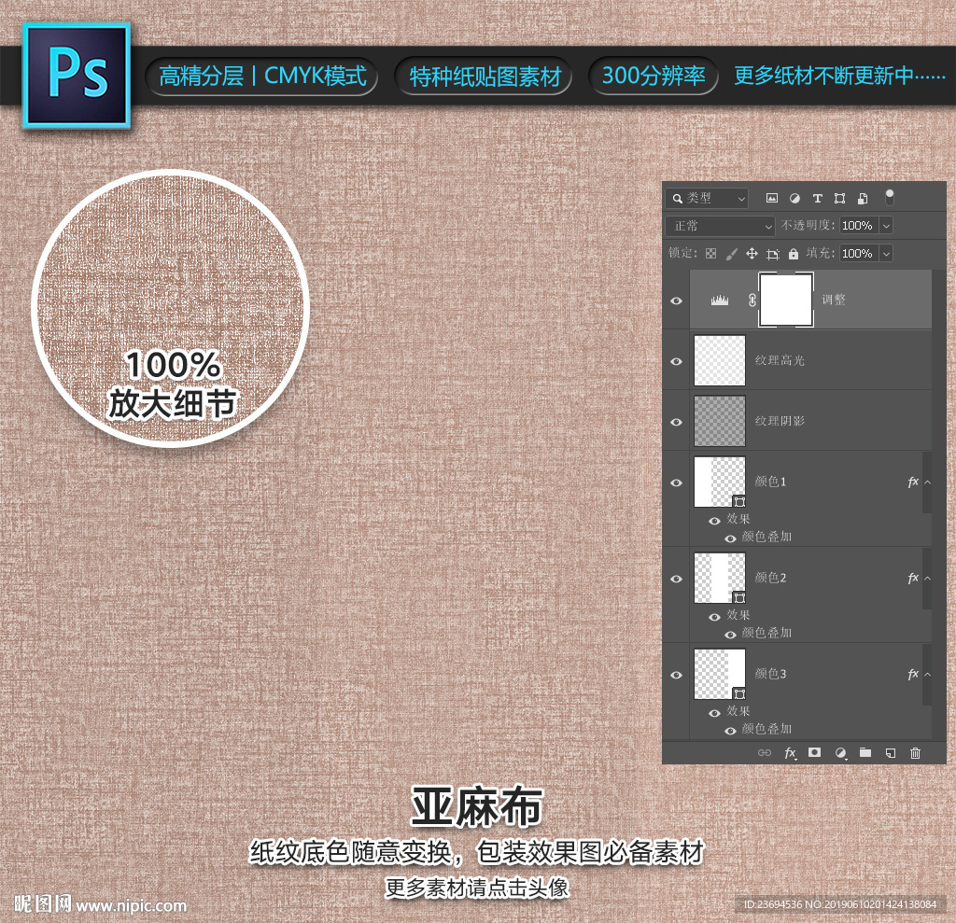Click the 300分辨率 pill label
This screenshot has width=956, height=923.
(x=653, y=77)
